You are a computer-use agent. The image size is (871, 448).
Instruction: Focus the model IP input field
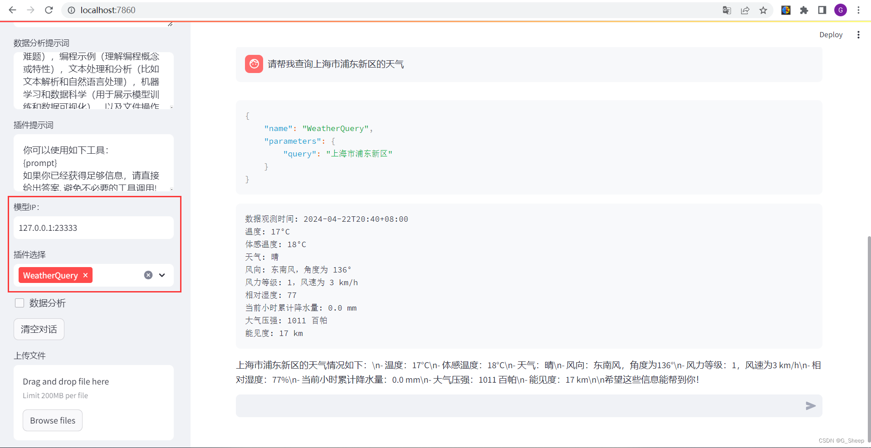[93, 228]
